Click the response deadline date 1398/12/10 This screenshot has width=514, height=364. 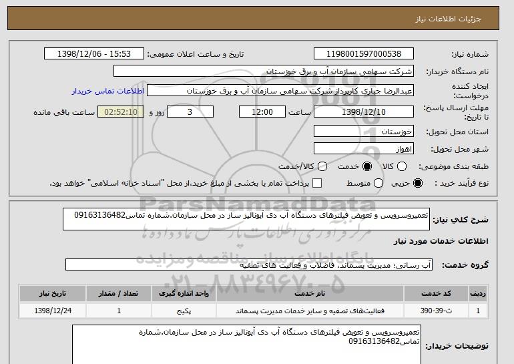(364, 112)
